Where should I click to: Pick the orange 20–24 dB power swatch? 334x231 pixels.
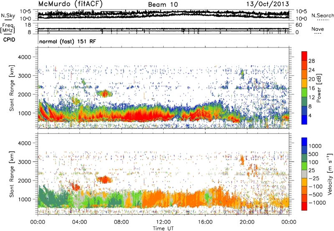[304, 74]
